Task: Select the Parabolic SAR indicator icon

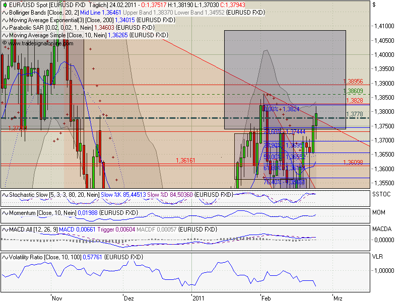Action: point(5,28)
